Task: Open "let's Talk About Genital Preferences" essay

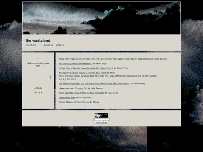Action: pos(75,63)
